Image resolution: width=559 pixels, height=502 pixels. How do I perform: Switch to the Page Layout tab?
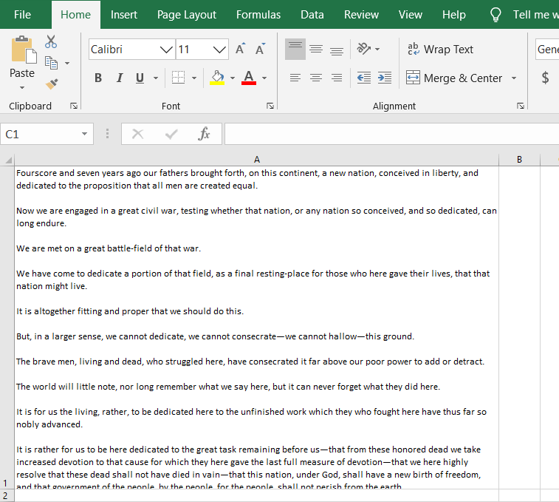[186, 15]
